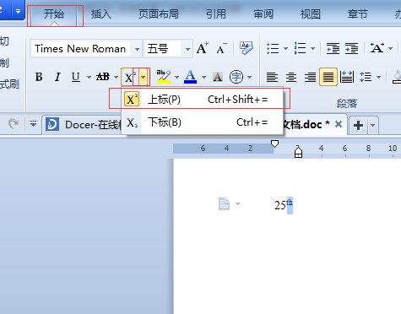This screenshot has height=314, width=401.
Task: Open highlight color dropdown arrow
Action: pyautogui.click(x=176, y=77)
